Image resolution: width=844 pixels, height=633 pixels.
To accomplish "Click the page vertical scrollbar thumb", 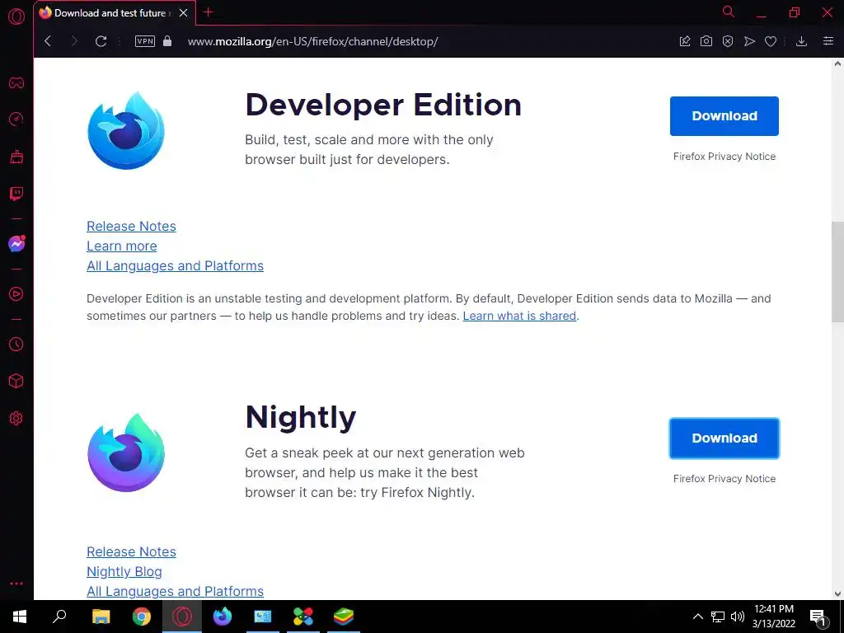I will point(837,272).
